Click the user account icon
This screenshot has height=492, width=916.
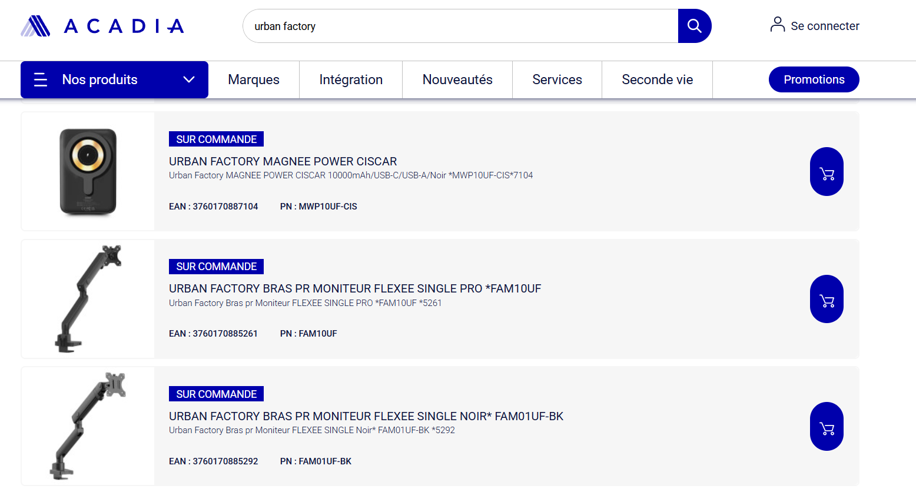pyautogui.click(x=778, y=25)
